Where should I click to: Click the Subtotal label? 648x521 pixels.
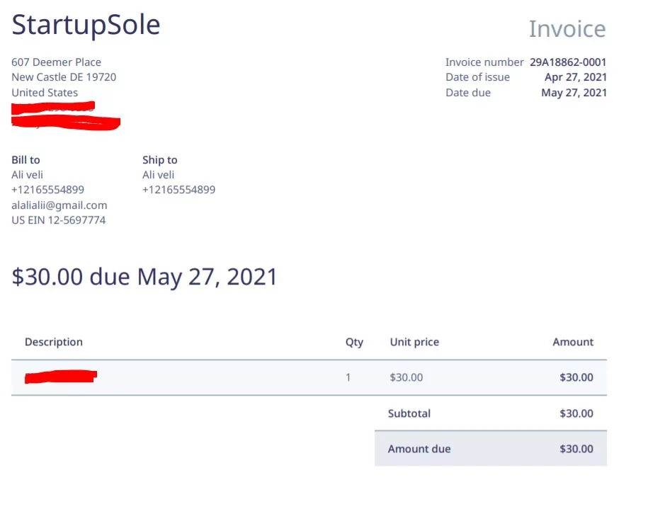pyautogui.click(x=409, y=413)
